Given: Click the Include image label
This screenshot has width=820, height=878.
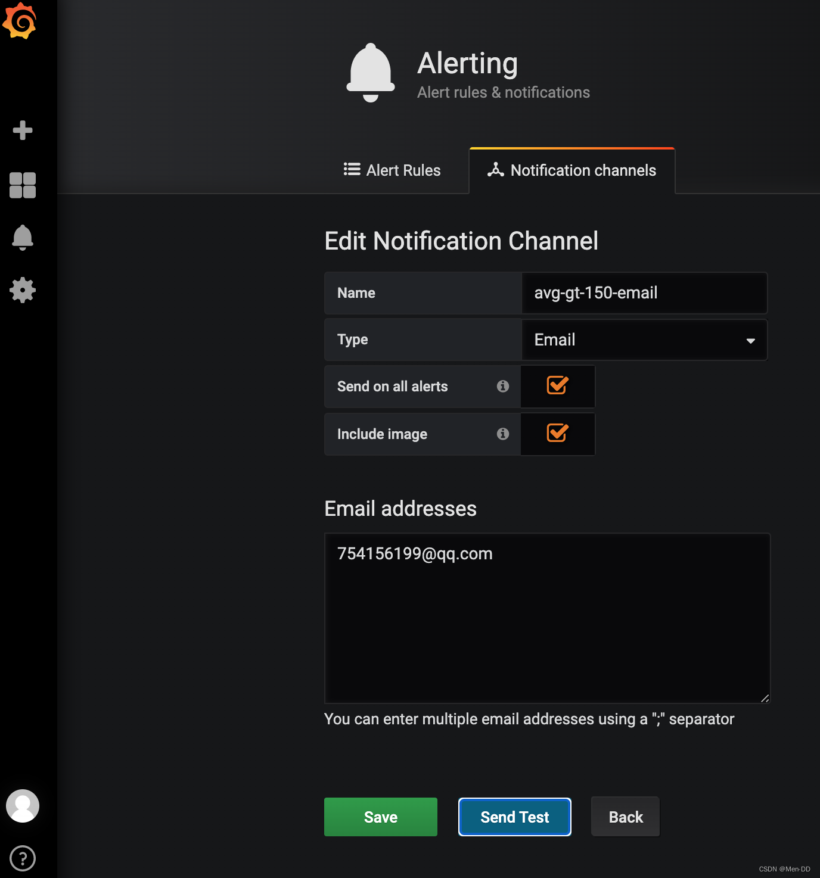Looking at the screenshot, I should (x=383, y=434).
